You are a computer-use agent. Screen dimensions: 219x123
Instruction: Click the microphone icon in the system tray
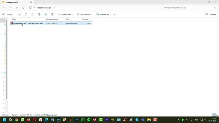[191, 120]
